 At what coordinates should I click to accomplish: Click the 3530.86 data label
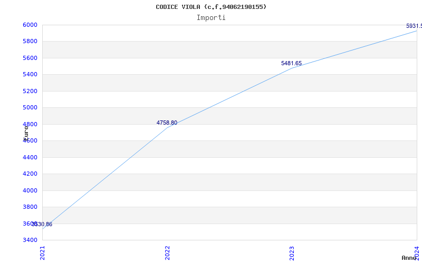(42, 225)
